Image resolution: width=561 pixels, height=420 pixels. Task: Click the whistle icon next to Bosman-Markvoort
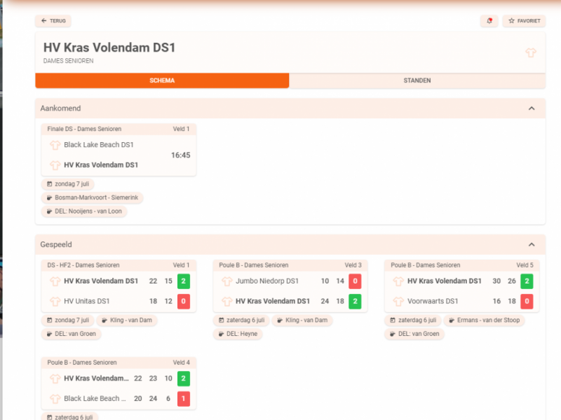click(49, 197)
